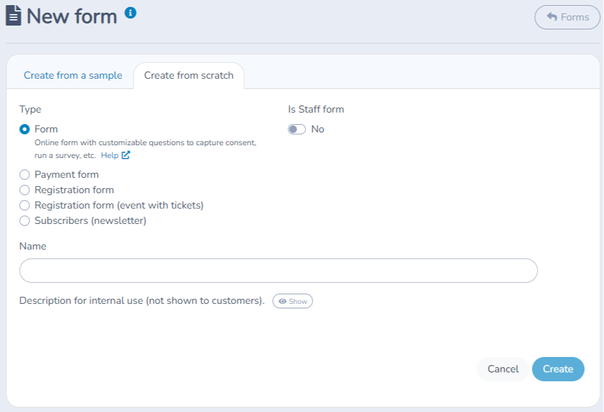The width and height of the screenshot is (604, 412).
Task: Click the Create button
Action: pyautogui.click(x=557, y=369)
